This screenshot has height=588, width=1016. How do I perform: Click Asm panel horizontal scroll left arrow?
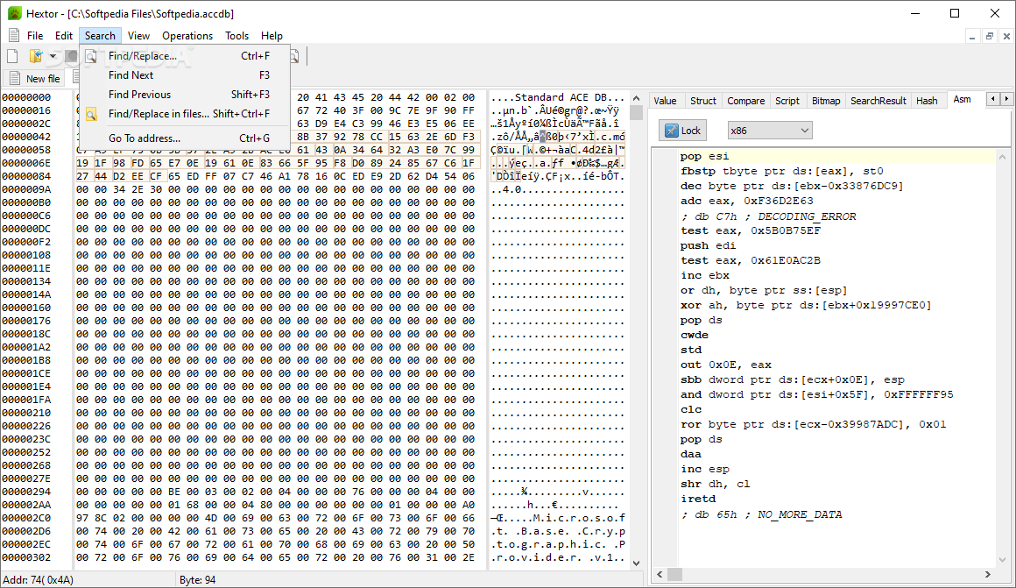660,574
